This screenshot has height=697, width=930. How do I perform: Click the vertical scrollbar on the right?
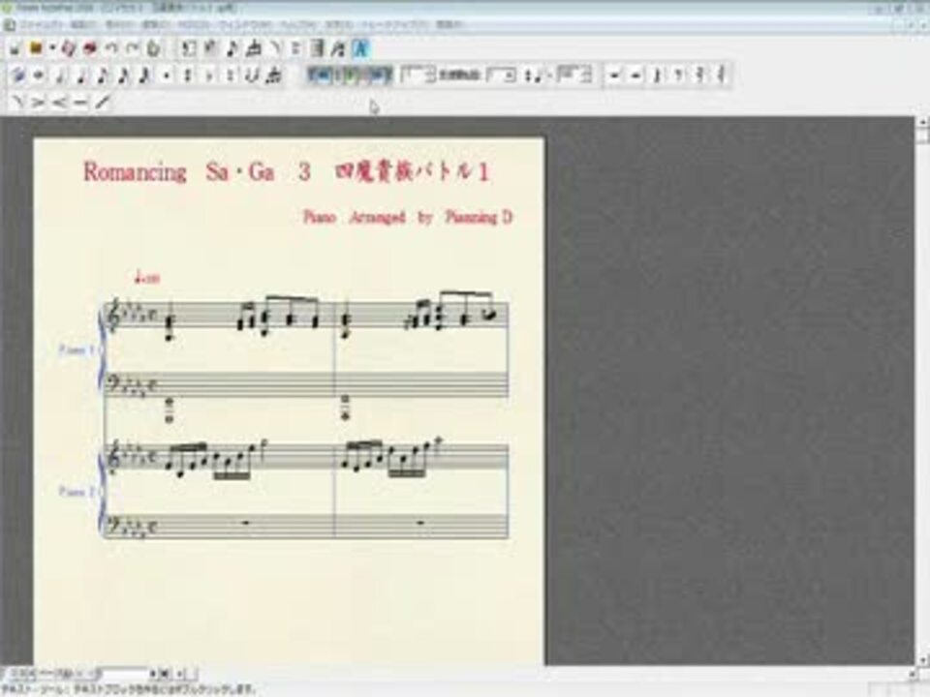tap(922, 391)
